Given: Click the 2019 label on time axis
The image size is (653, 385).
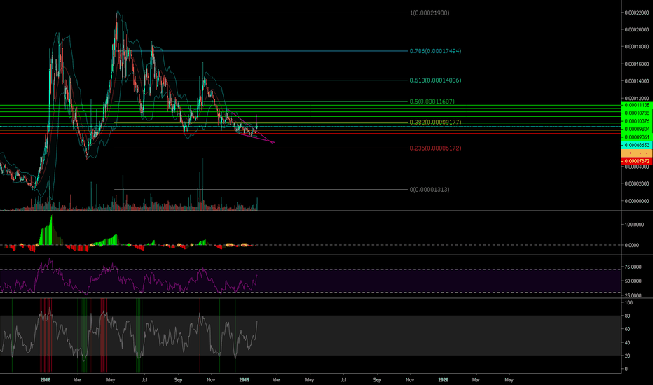Looking at the screenshot, I should (x=245, y=380).
